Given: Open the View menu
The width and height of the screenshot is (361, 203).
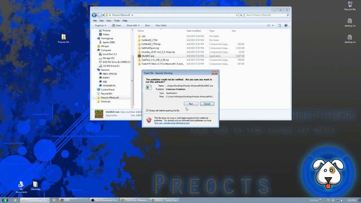Looking at the screenshot, I should tap(109, 21).
